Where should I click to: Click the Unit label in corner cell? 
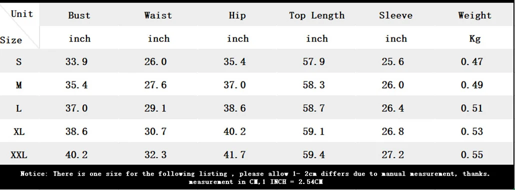coord(22,14)
